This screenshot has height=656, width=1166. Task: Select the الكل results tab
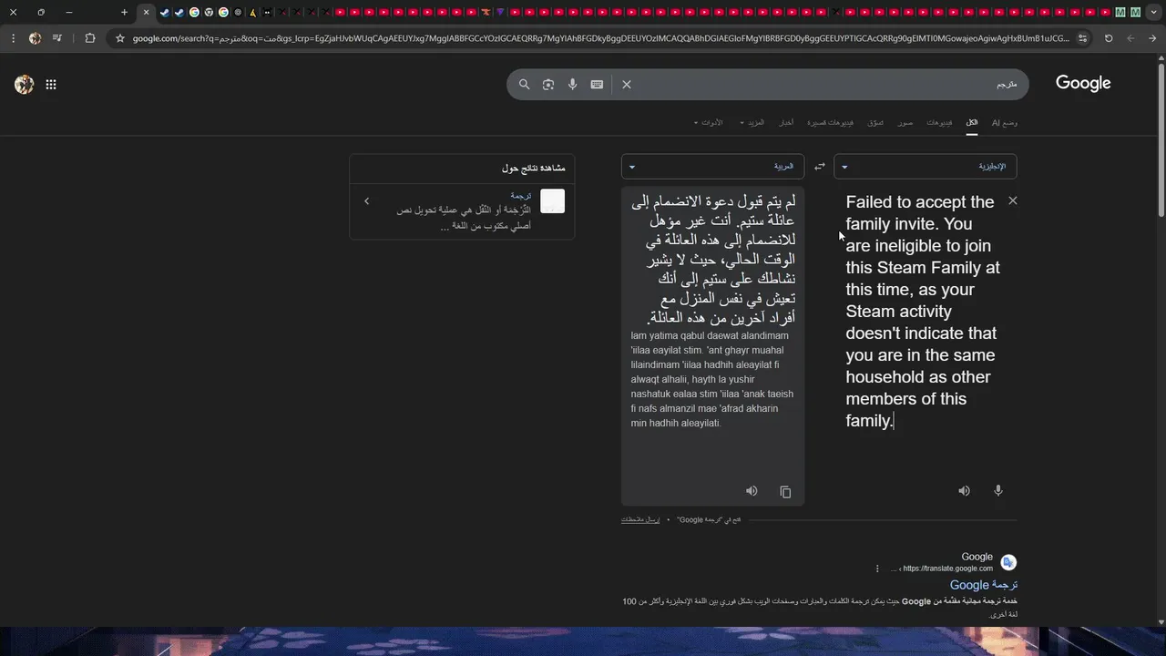(972, 122)
